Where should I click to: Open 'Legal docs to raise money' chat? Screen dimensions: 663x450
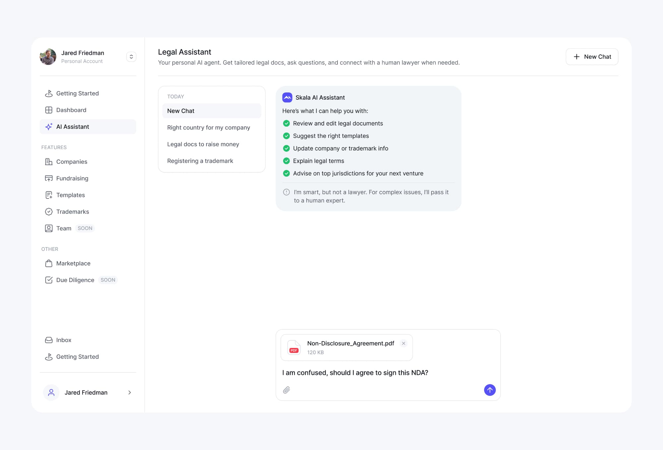pos(203,144)
